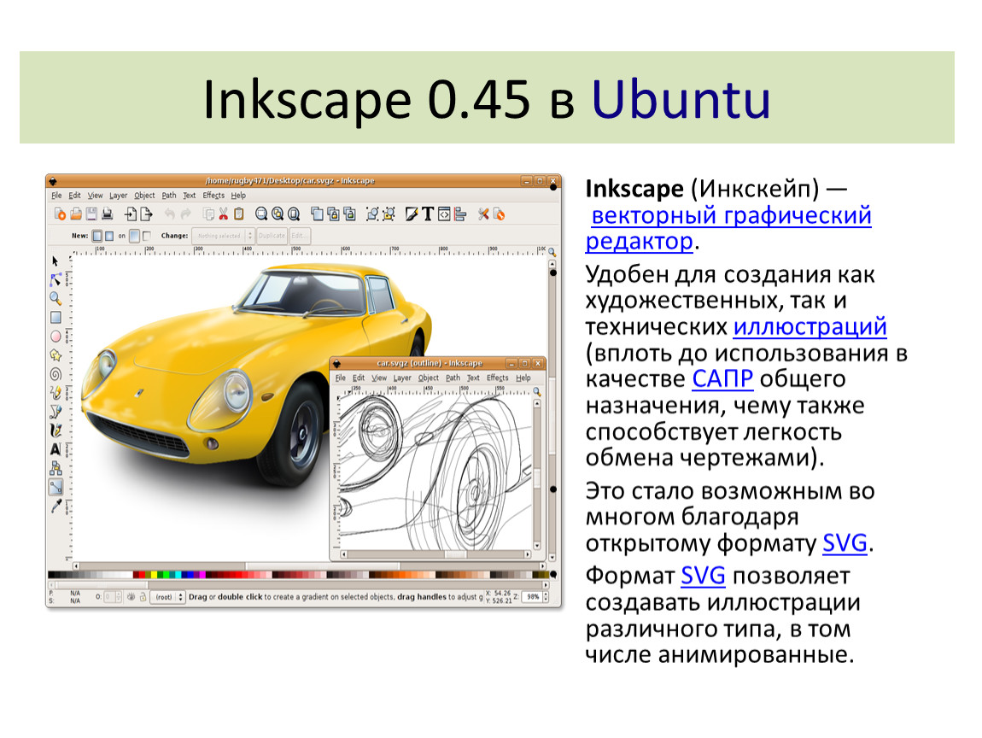Pick the yellow swatch in the palette
Image resolution: width=982 pixels, height=738 pixels.
coord(153,575)
